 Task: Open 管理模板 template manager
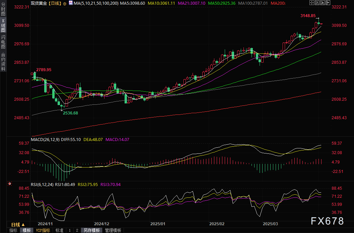pos(113,230)
